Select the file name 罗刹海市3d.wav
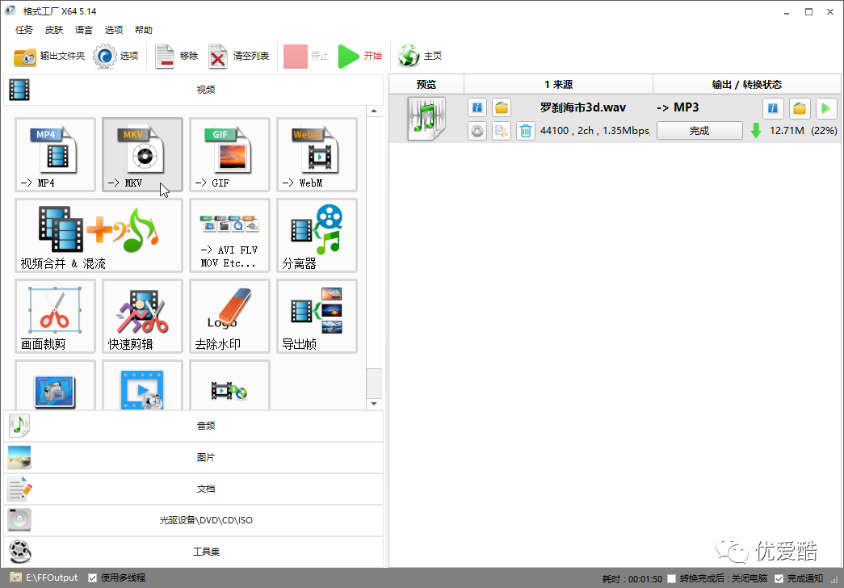This screenshot has width=844, height=588. click(583, 107)
